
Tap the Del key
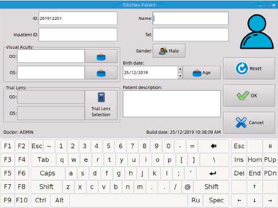pyautogui.click(x=239, y=173)
